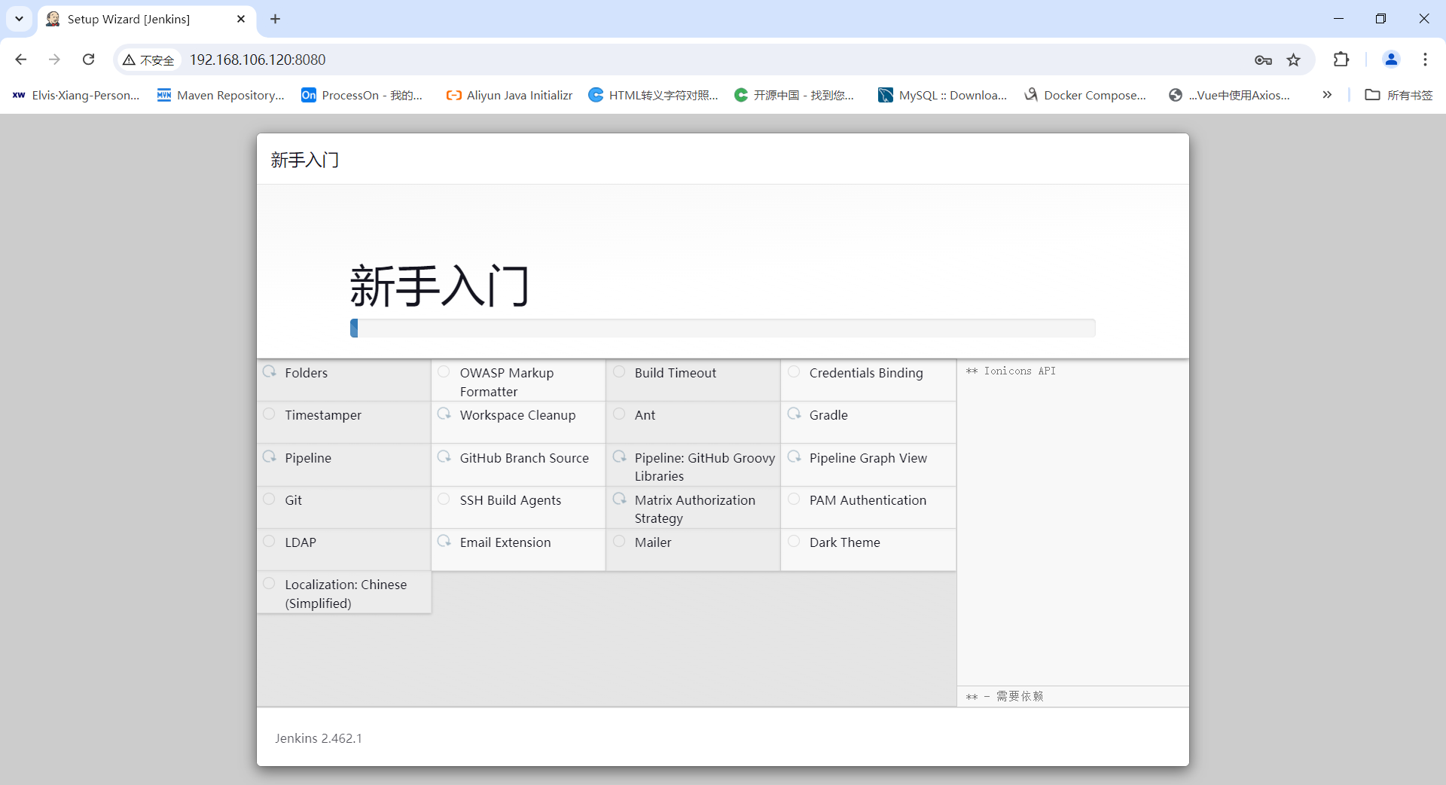The height and width of the screenshot is (785, 1446).
Task: Click the Workspace Cleanup installing spinner icon
Action: point(444,414)
